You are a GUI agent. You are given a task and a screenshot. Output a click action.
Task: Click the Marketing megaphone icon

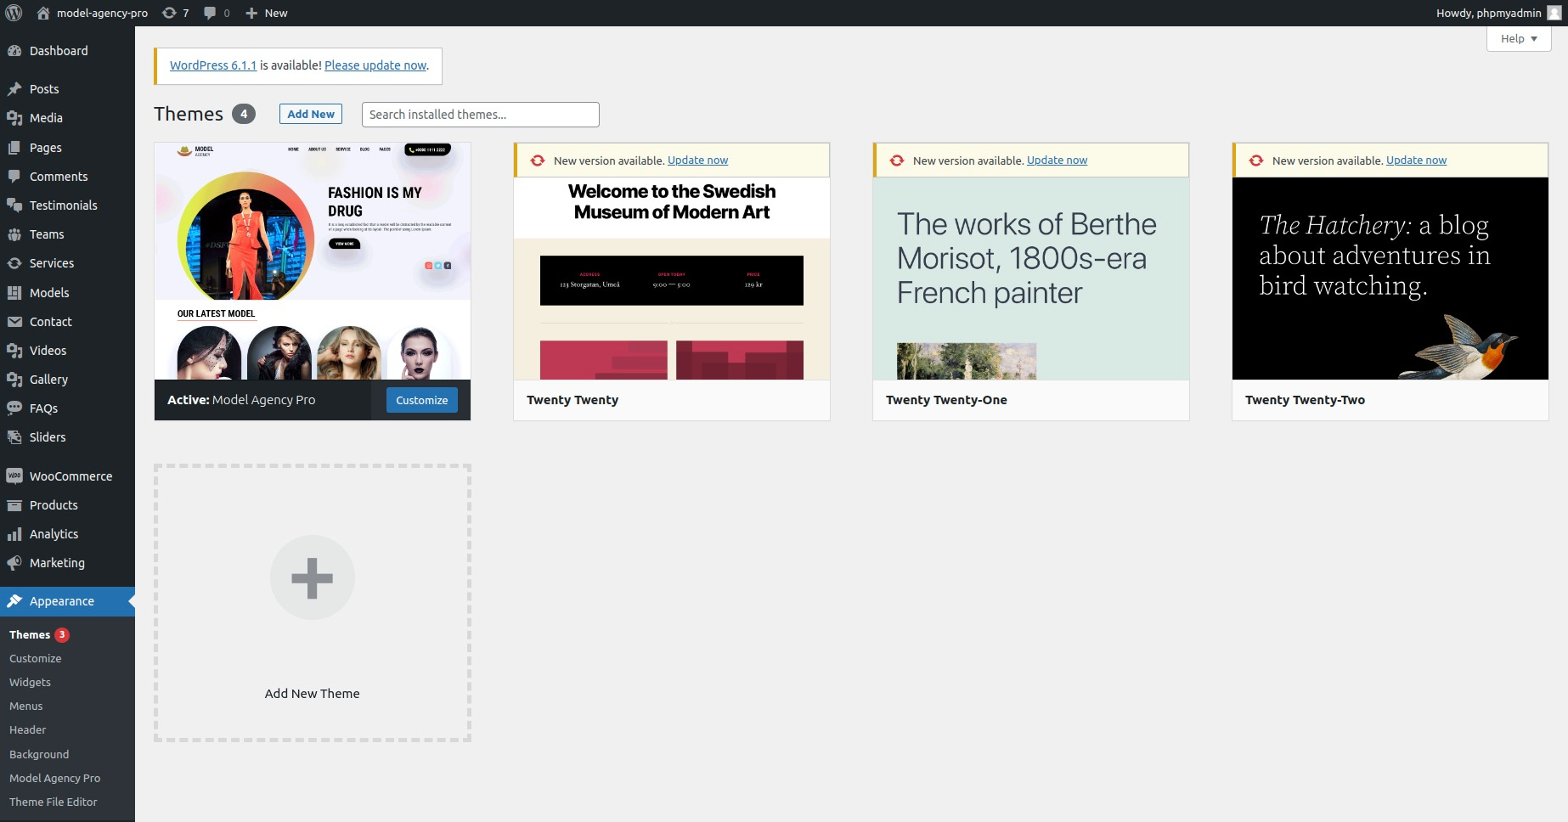[14, 563]
